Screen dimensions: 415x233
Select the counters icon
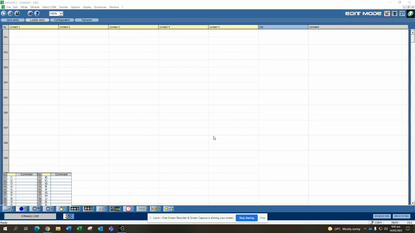click(x=75, y=209)
